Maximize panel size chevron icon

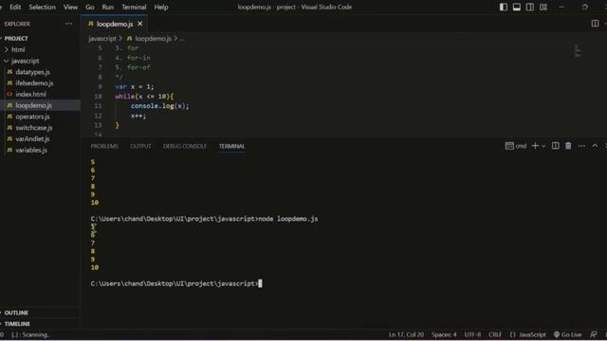click(595, 146)
